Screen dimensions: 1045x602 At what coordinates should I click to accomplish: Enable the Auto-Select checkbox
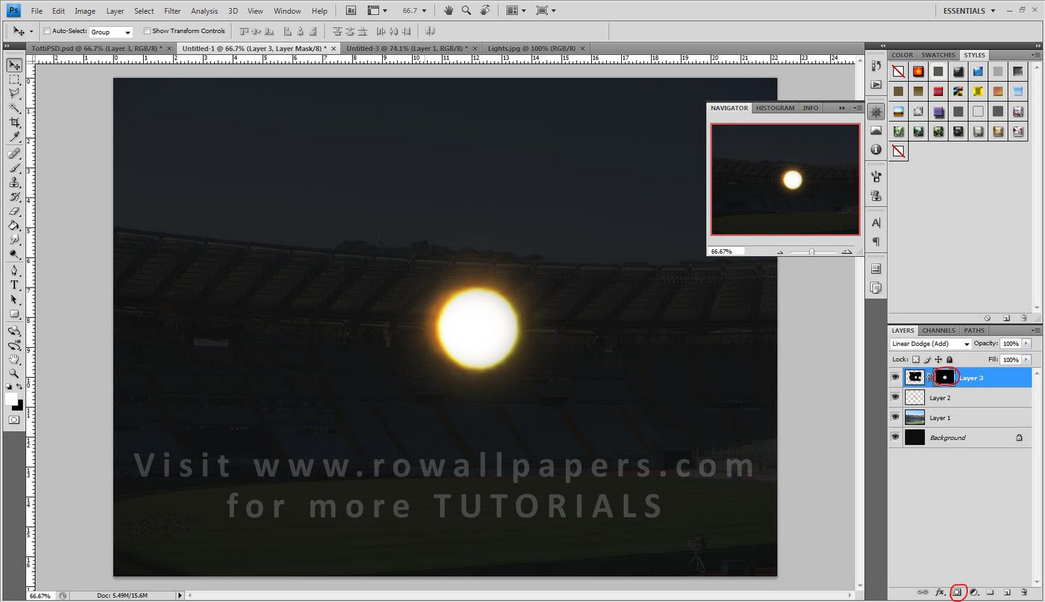tap(47, 31)
